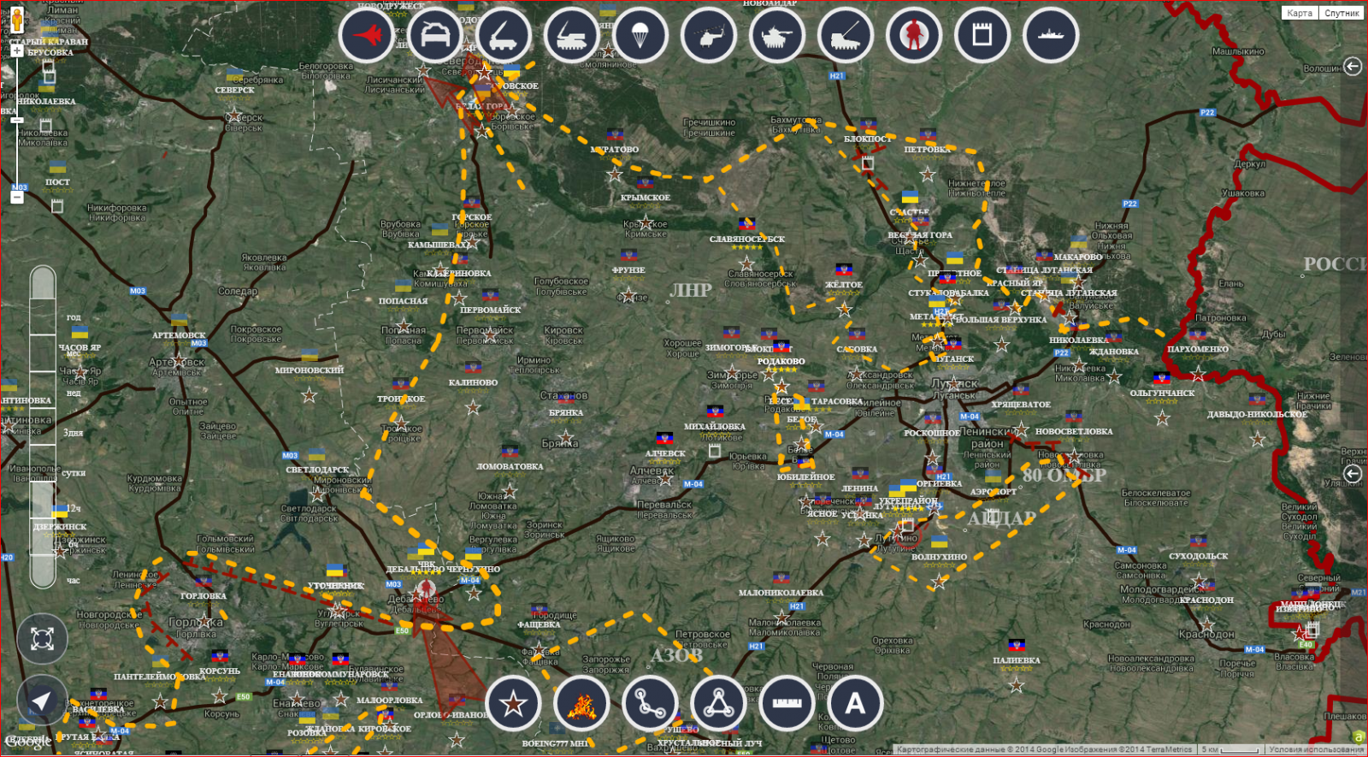Screen dimensions: 1368x757
Task: Click the red soldier infantry icon
Action: [913, 36]
